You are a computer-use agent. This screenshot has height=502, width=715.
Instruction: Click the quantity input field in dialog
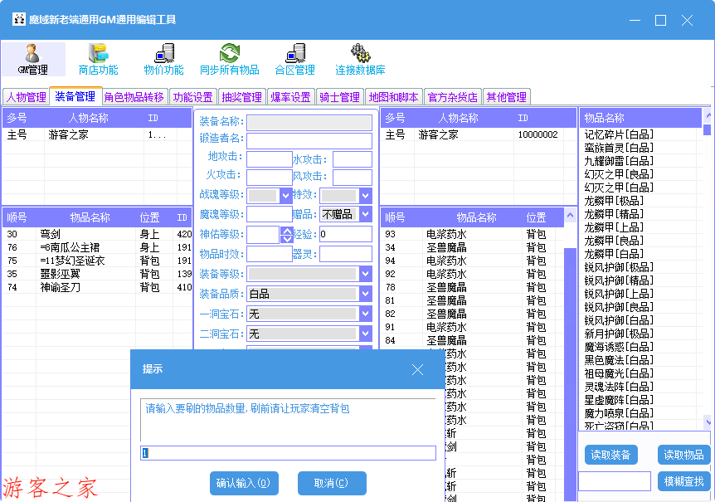click(288, 453)
